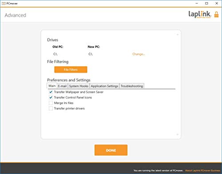Viewport: 222px width, 174px height.
Task: Click the DONE button
Action: [111, 150]
